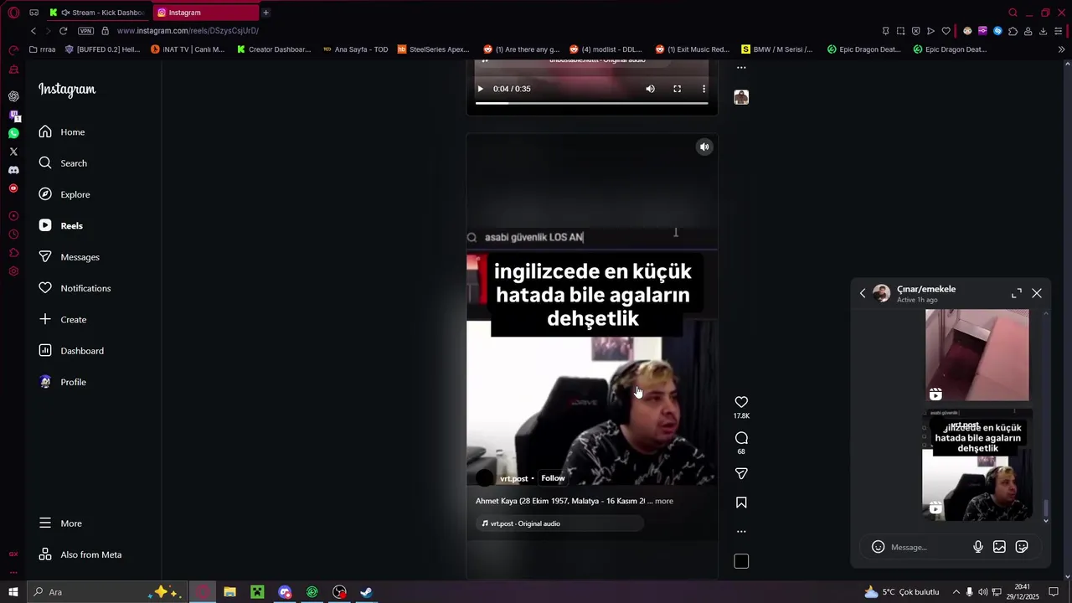Image resolution: width=1072 pixels, height=603 pixels.
Task: Open the shared ingilizcede reel in chat
Action: [977, 465]
